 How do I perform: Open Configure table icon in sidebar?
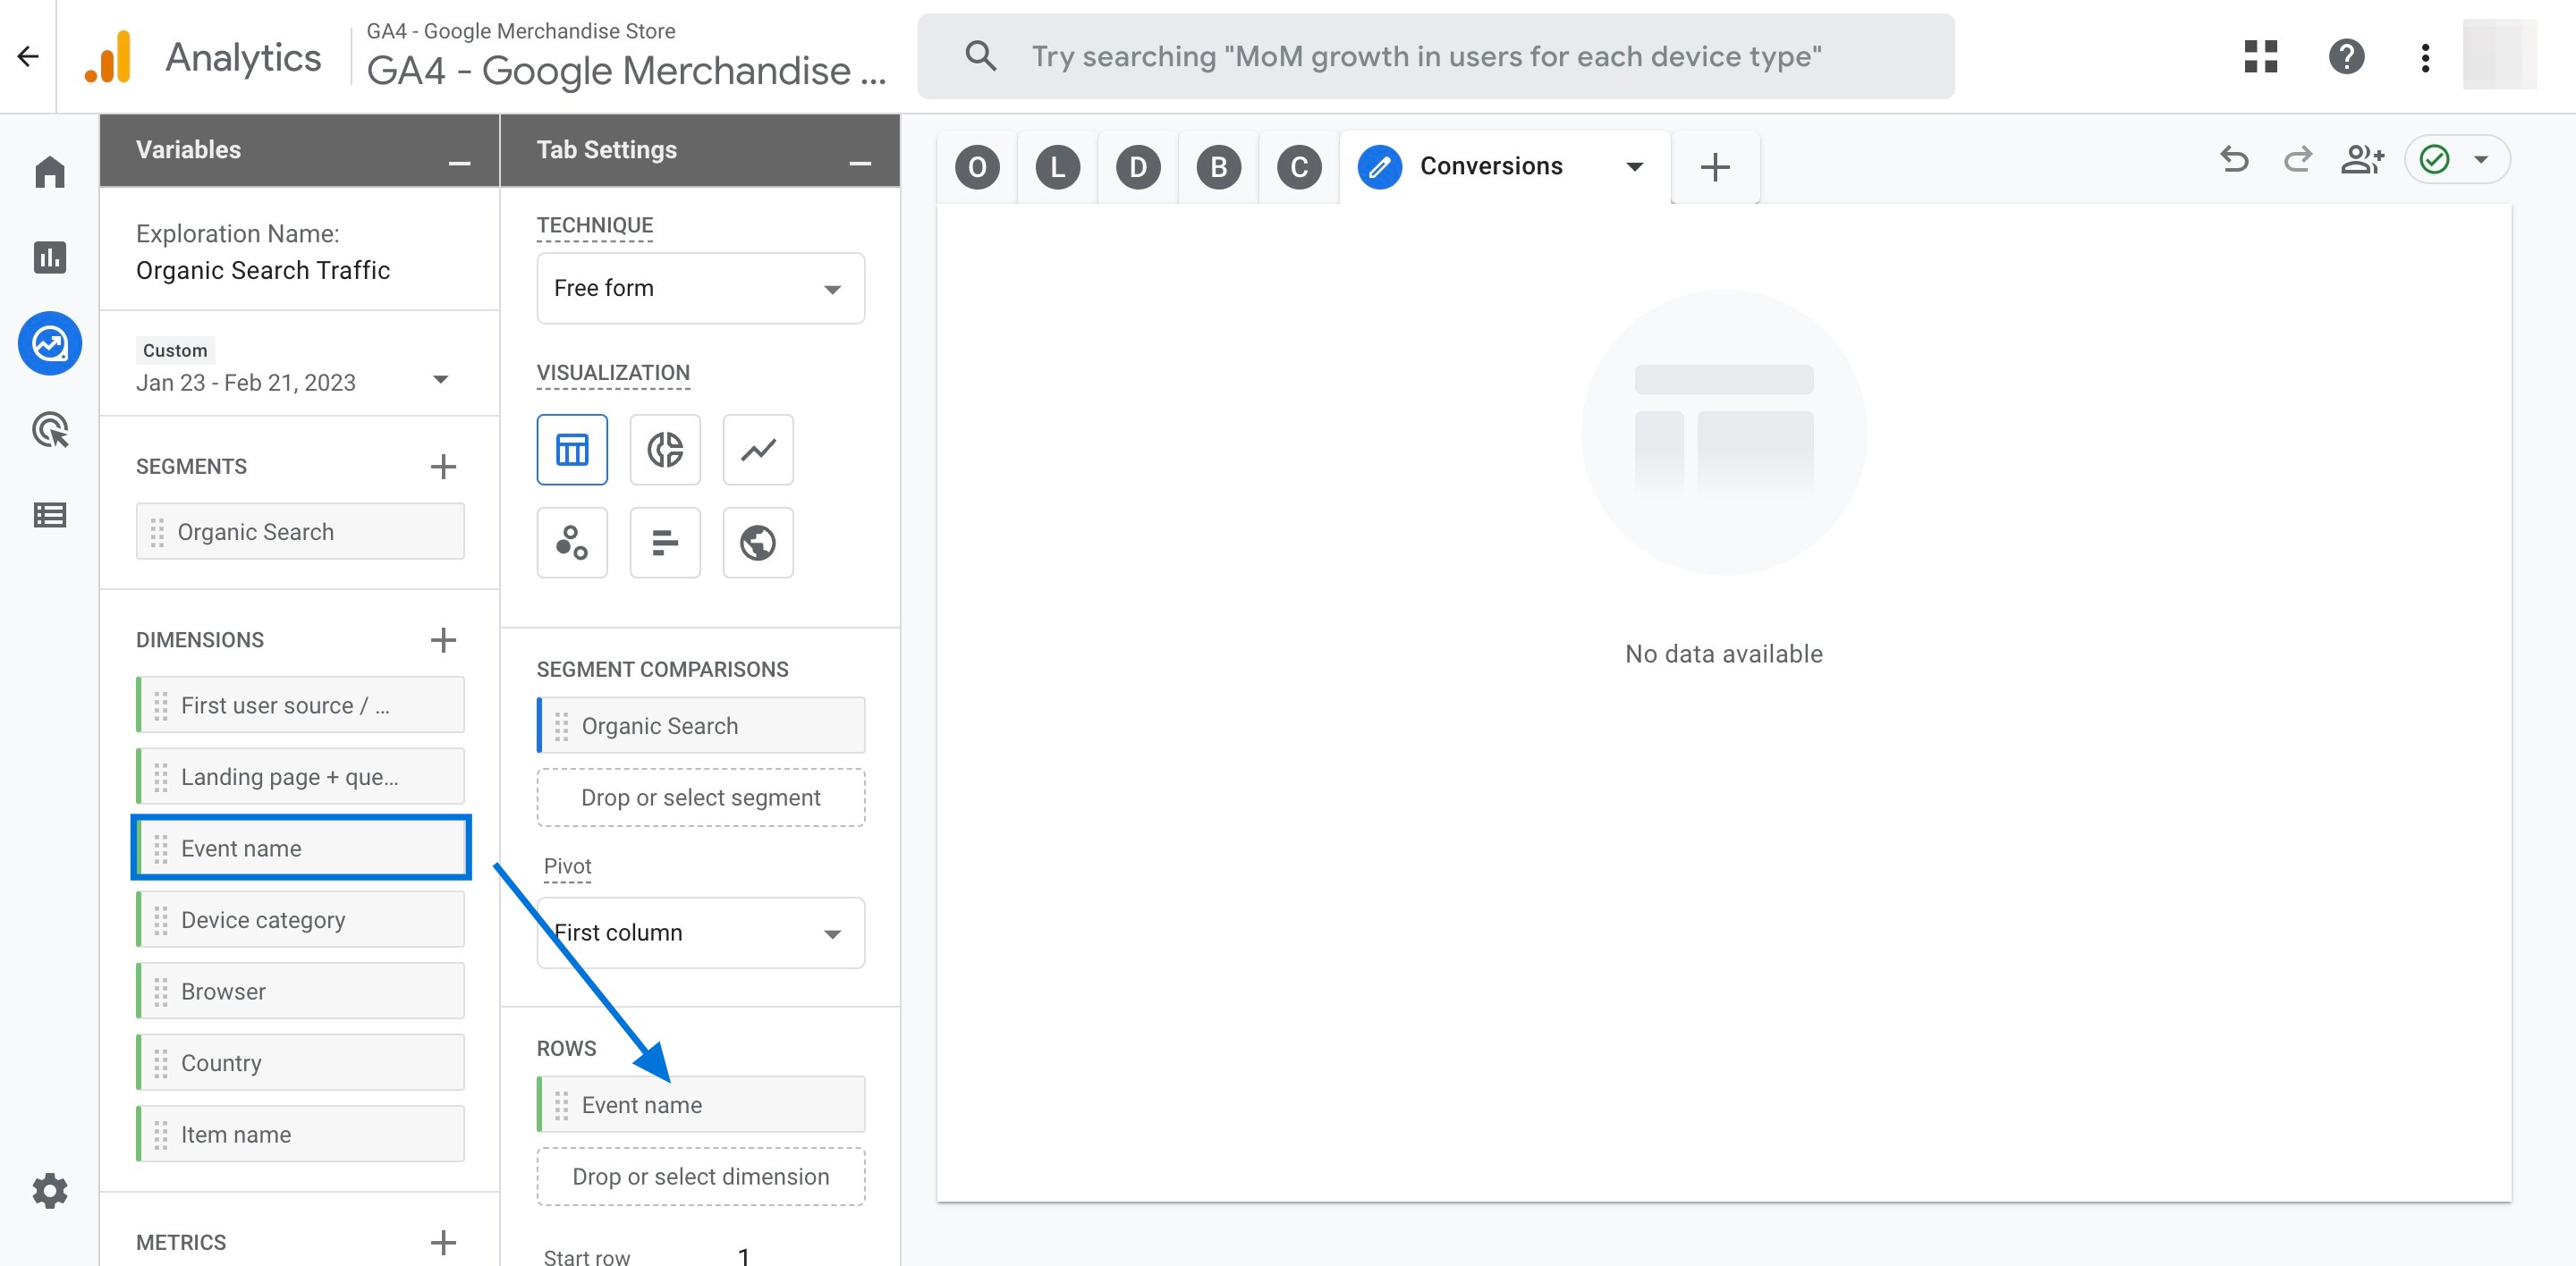[x=50, y=515]
